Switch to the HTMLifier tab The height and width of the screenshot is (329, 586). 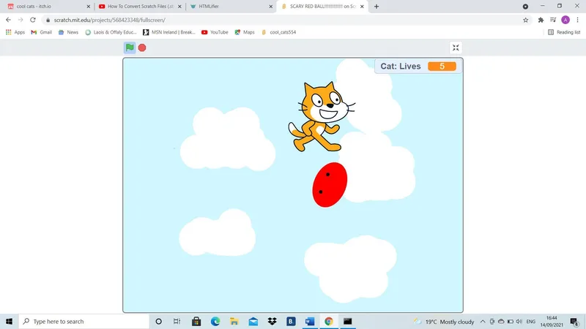point(231,7)
